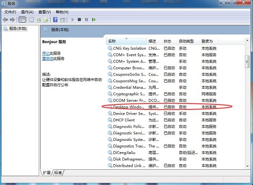253x185 pixels.
Task: Select the CouponsGoGo S... service
Action: (x=162, y=75)
